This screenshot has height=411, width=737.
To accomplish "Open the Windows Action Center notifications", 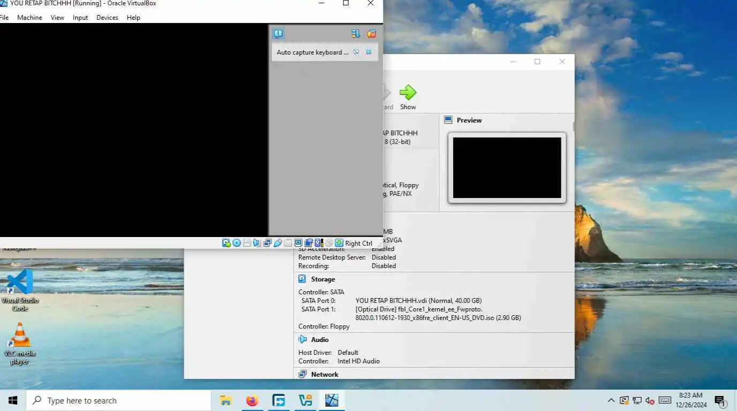I will [720, 400].
